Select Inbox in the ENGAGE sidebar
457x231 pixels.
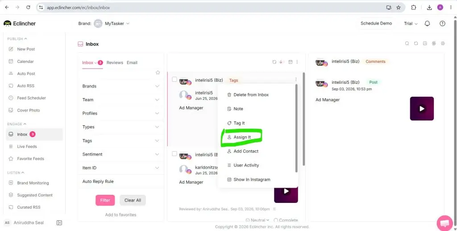coord(34,135)
